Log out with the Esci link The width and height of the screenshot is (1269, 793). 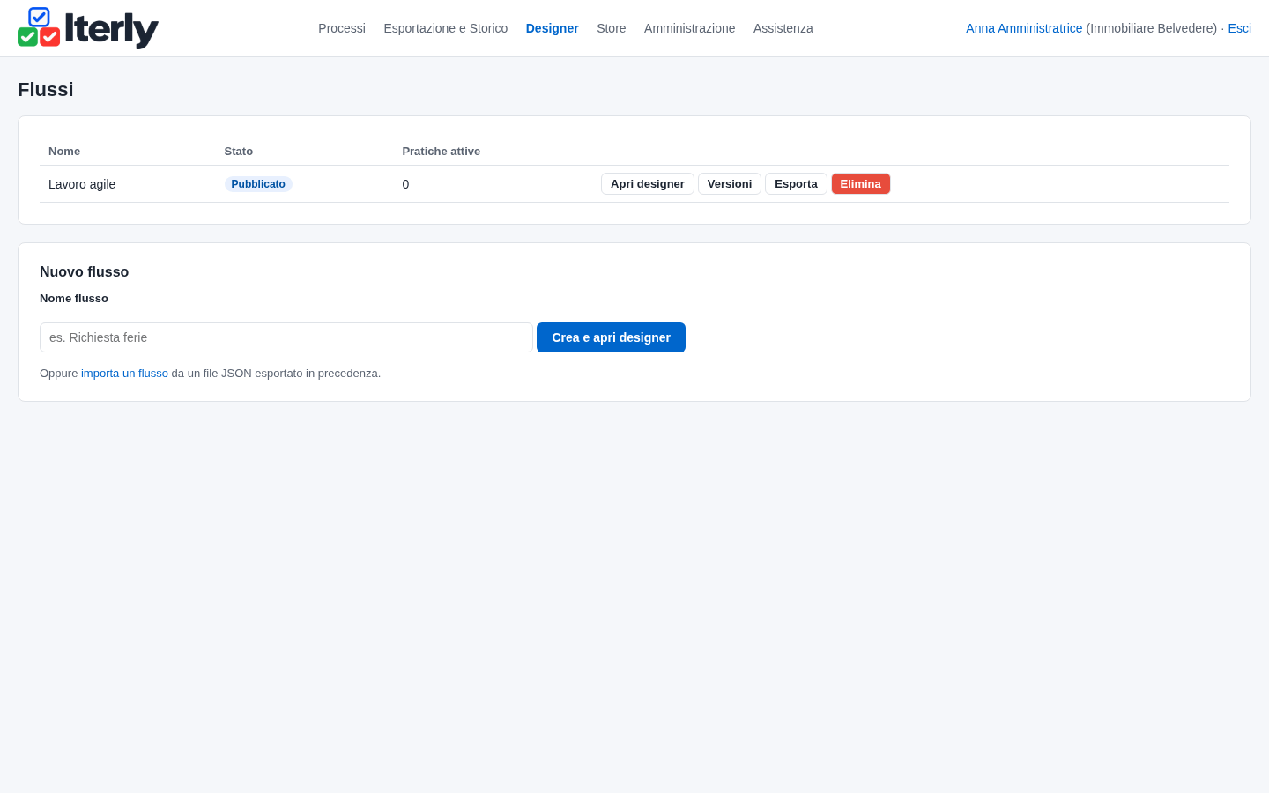coord(1240,28)
